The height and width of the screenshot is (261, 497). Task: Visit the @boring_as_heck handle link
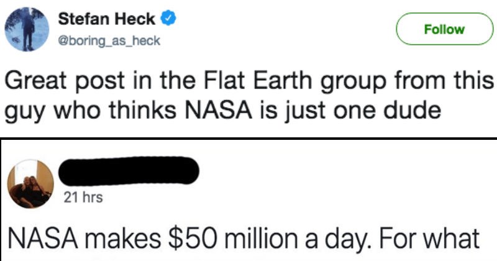[x=109, y=41]
